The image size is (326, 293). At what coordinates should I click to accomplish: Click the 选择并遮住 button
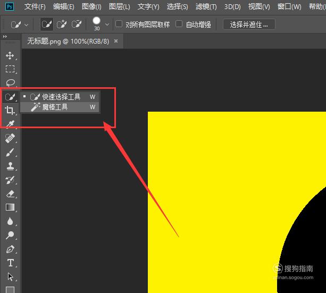click(249, 24)
